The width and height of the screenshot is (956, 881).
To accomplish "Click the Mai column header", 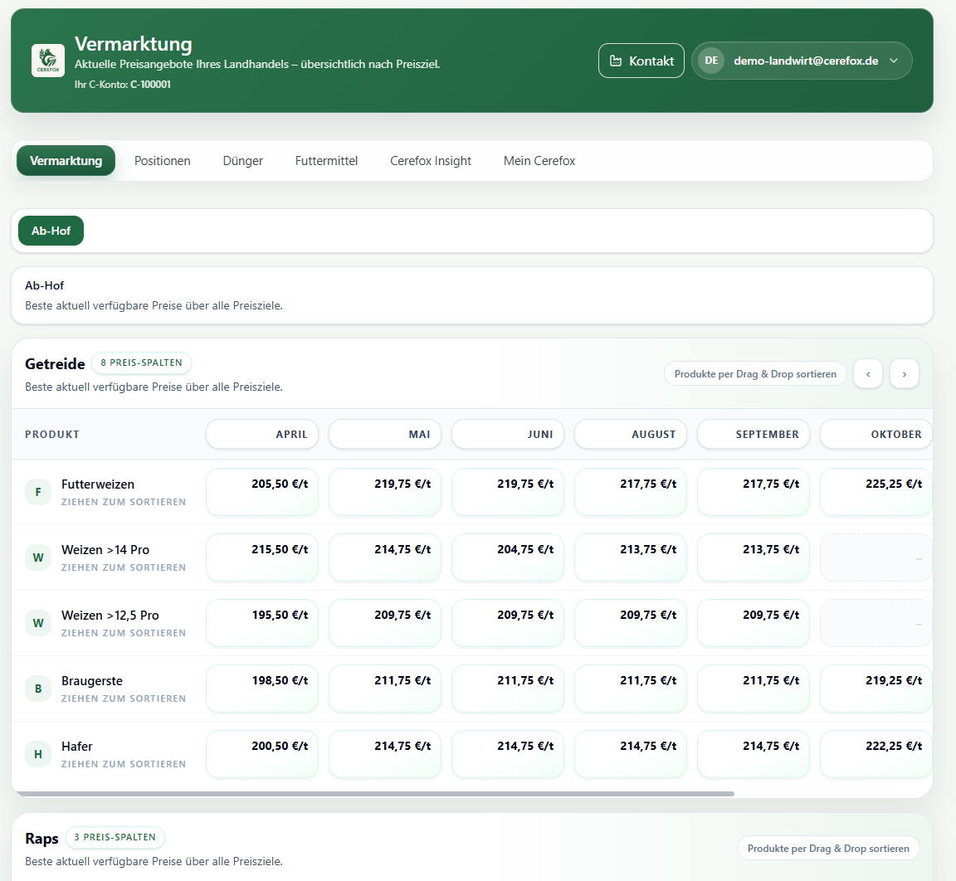I will (x=385, y=435).
